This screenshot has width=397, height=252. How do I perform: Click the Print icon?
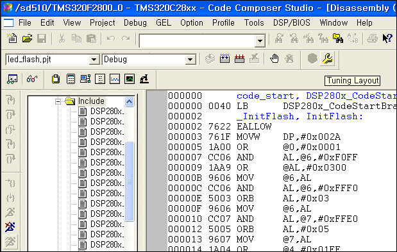click(x=373, y=38)
